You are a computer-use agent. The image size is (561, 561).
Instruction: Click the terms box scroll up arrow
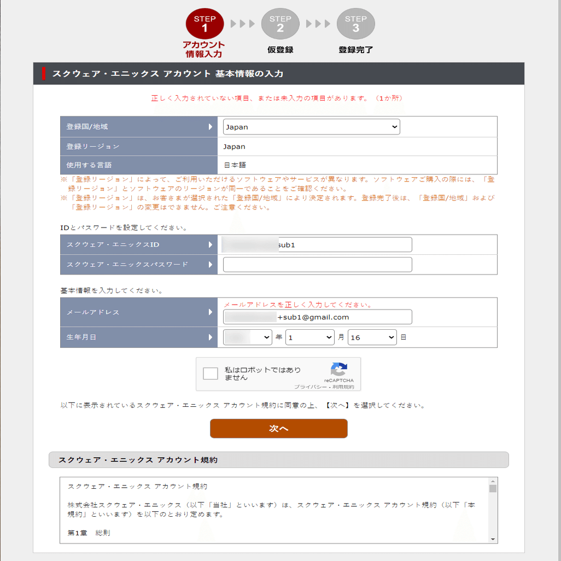point(493,481)
